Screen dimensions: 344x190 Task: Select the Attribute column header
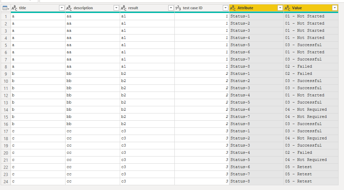[x=257, y=8]
